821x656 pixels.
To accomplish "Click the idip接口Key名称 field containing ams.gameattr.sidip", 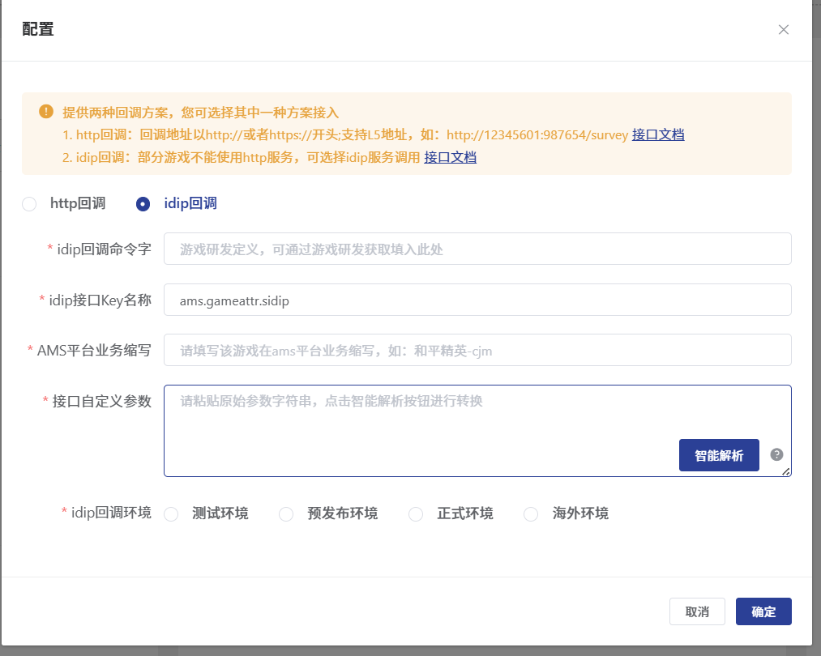I will [477, 300].
